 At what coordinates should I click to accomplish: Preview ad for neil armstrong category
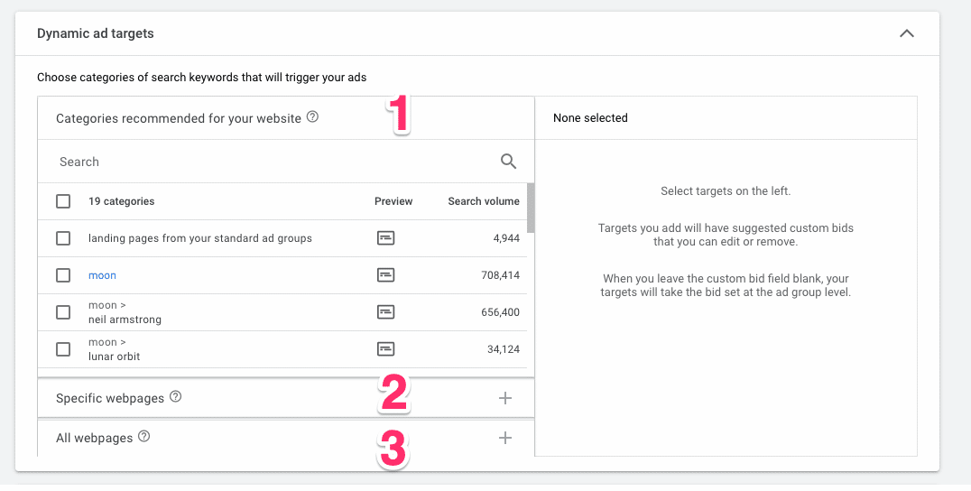tap(386, 312)
